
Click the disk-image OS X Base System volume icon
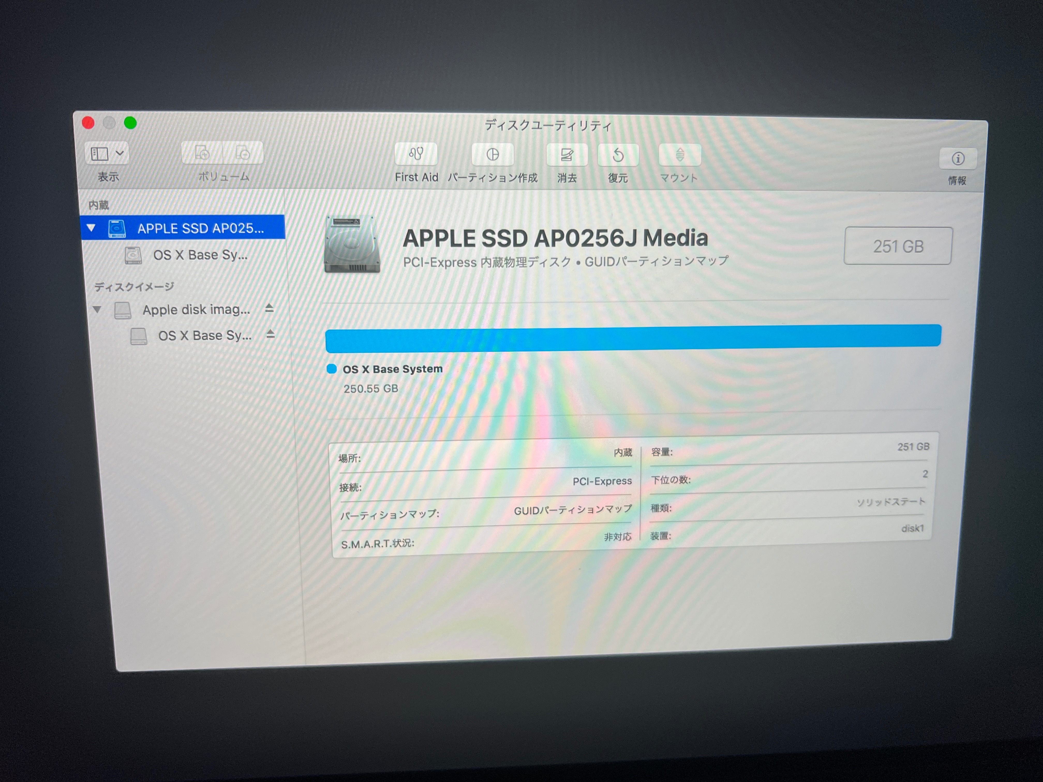(x=139, y=336)
